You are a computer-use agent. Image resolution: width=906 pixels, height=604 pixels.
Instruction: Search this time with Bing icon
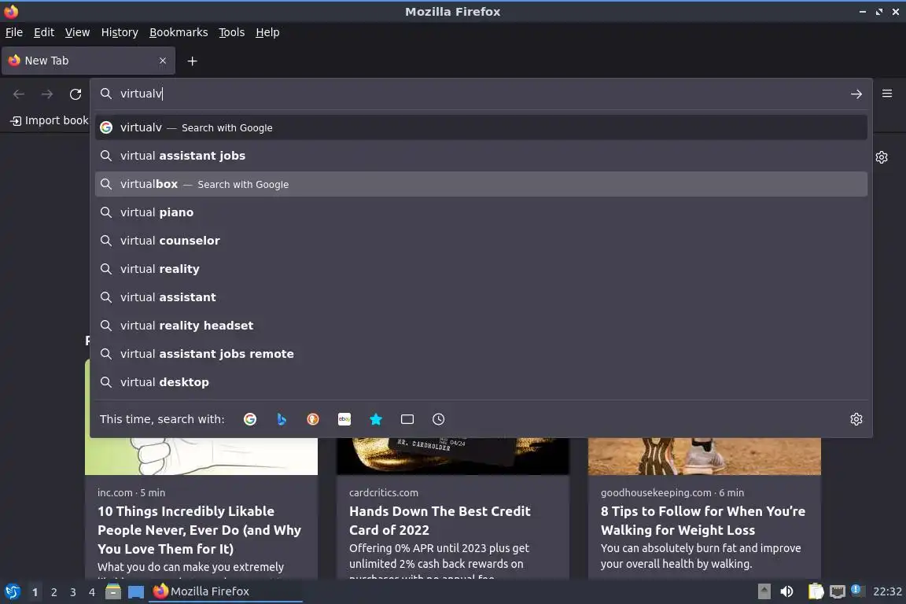(x=282, y=419)
